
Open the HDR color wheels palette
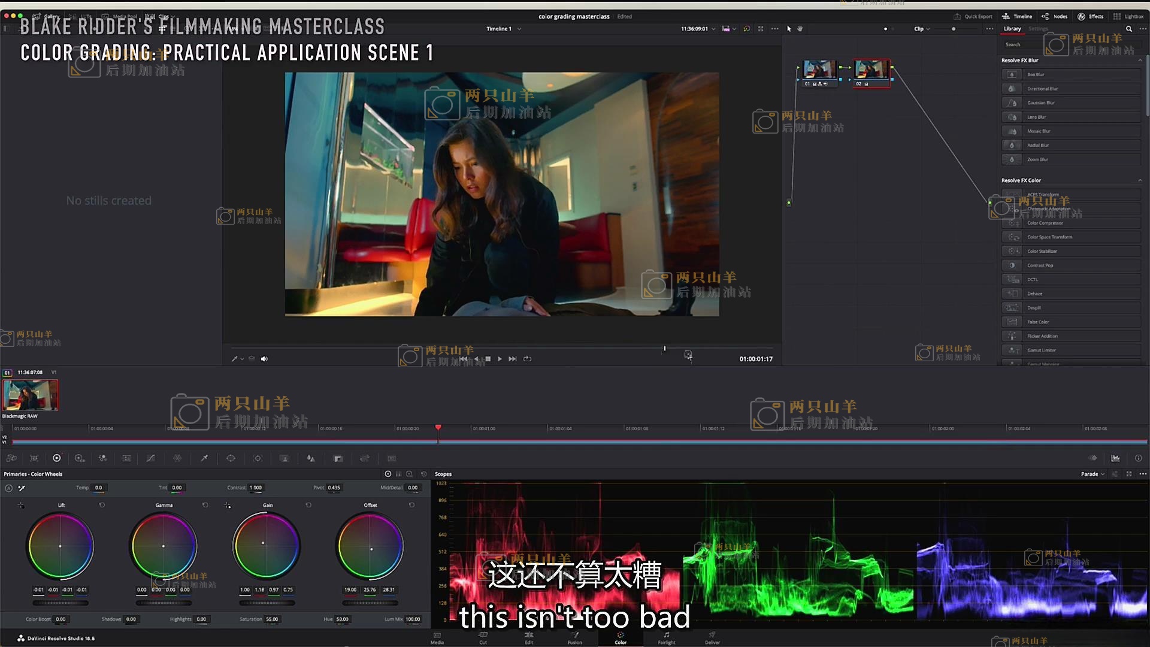(80, 458)
